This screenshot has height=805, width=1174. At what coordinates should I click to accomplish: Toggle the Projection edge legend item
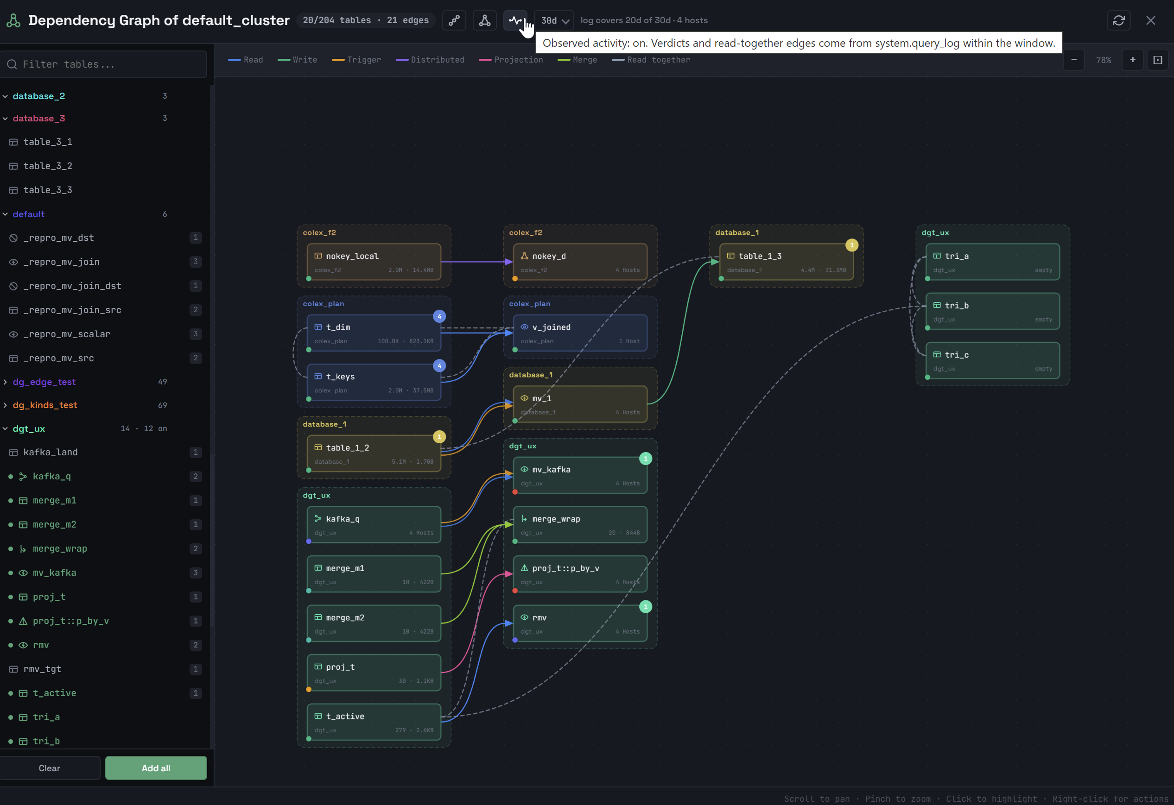pyautogui.click(x=511, y=60)
